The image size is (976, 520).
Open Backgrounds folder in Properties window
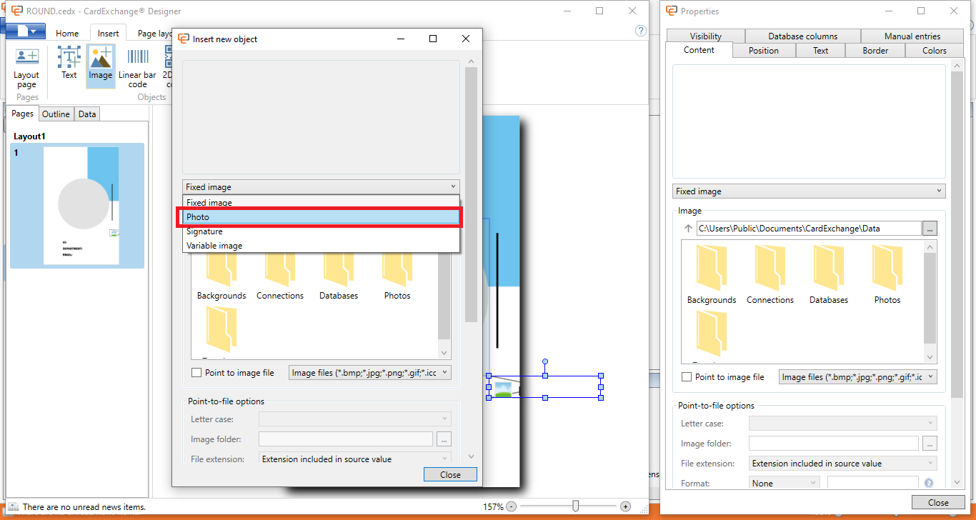[712, 275]
